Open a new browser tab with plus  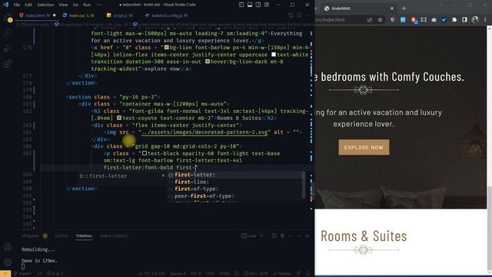(x=404, y=8)
